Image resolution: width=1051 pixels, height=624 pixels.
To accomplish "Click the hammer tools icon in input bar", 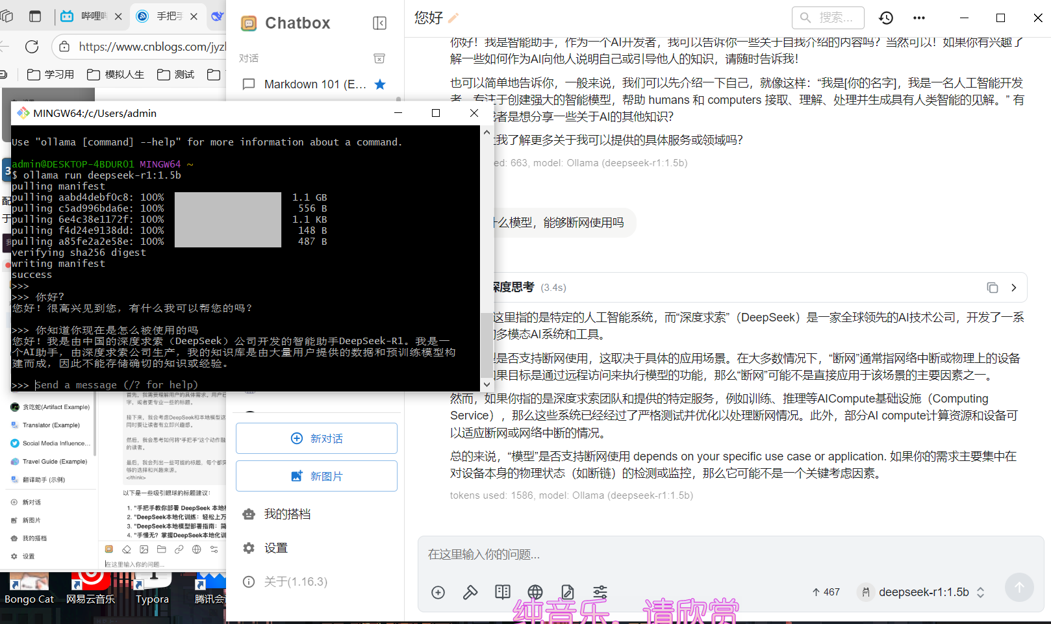I will point(470,592).
